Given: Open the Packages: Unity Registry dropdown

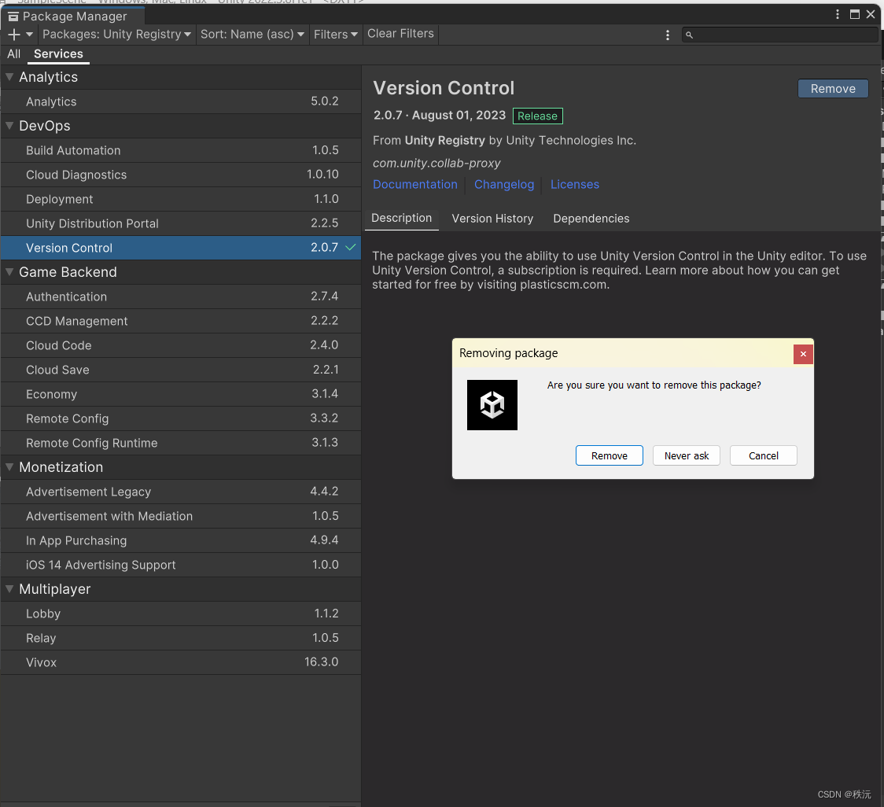Looking at the screenshot, I should coord(116,34).
